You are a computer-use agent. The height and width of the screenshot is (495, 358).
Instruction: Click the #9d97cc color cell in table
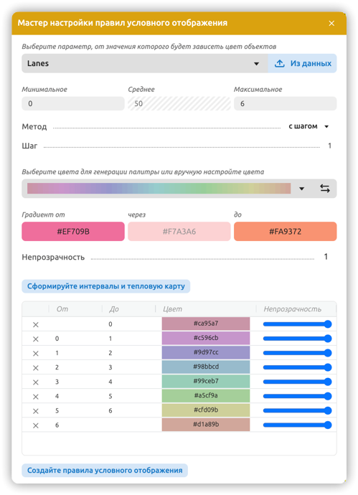[x=206, y=352]
